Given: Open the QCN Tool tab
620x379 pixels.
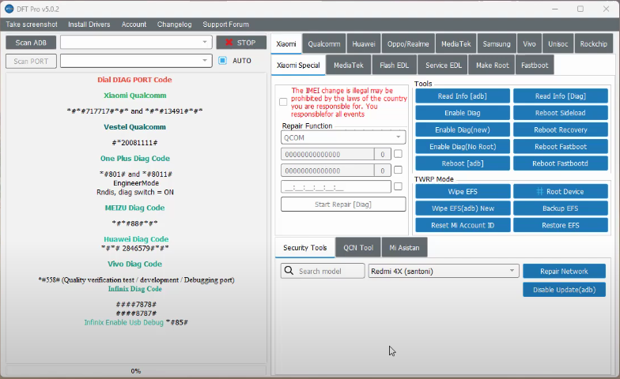Looking at the screenshot, I should [358, 248].
